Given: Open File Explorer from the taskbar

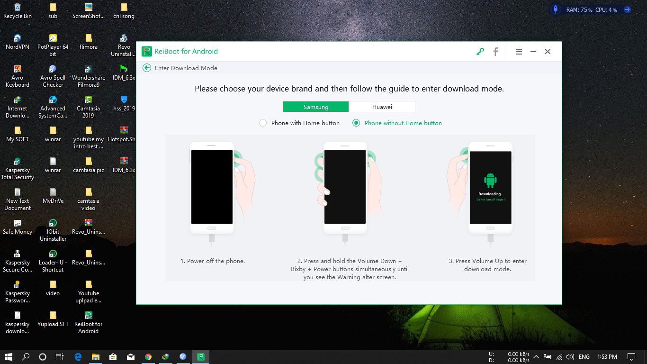Looking at the screenshot, I should tap(96, 357).
